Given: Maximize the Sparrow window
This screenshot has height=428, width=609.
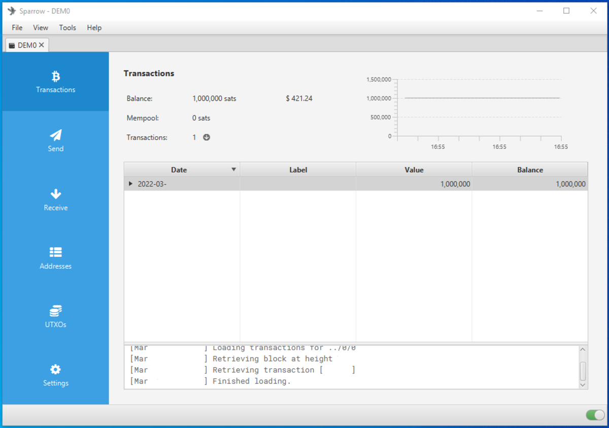Looking at the screenshot, I should tap(566, 11).
